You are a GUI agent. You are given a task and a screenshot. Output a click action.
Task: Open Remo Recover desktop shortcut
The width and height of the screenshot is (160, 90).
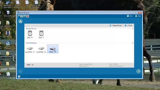coord(8,45)
